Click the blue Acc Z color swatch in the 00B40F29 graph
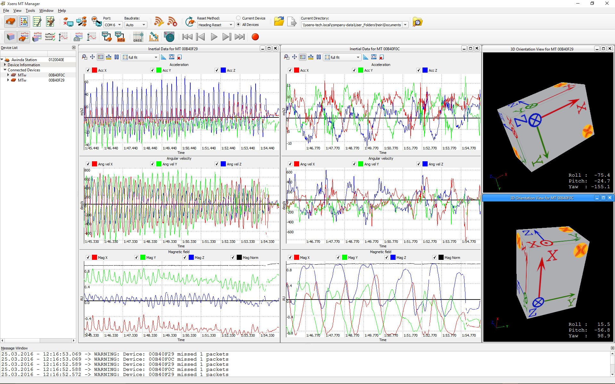Image resolution: width=615 pixels, height=384 pixels. (223, 70)
